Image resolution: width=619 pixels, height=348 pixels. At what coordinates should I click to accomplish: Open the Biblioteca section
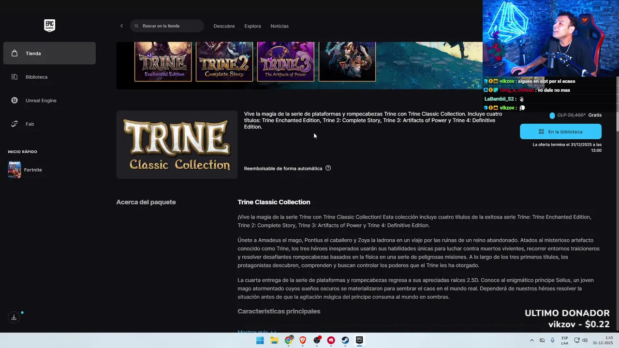[x=49, y=77]
